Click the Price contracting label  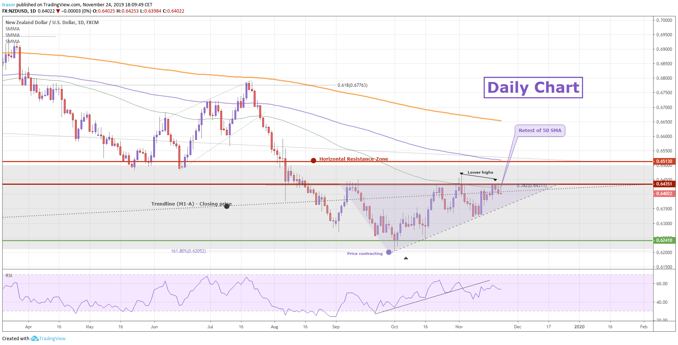(x=365, y=254)
